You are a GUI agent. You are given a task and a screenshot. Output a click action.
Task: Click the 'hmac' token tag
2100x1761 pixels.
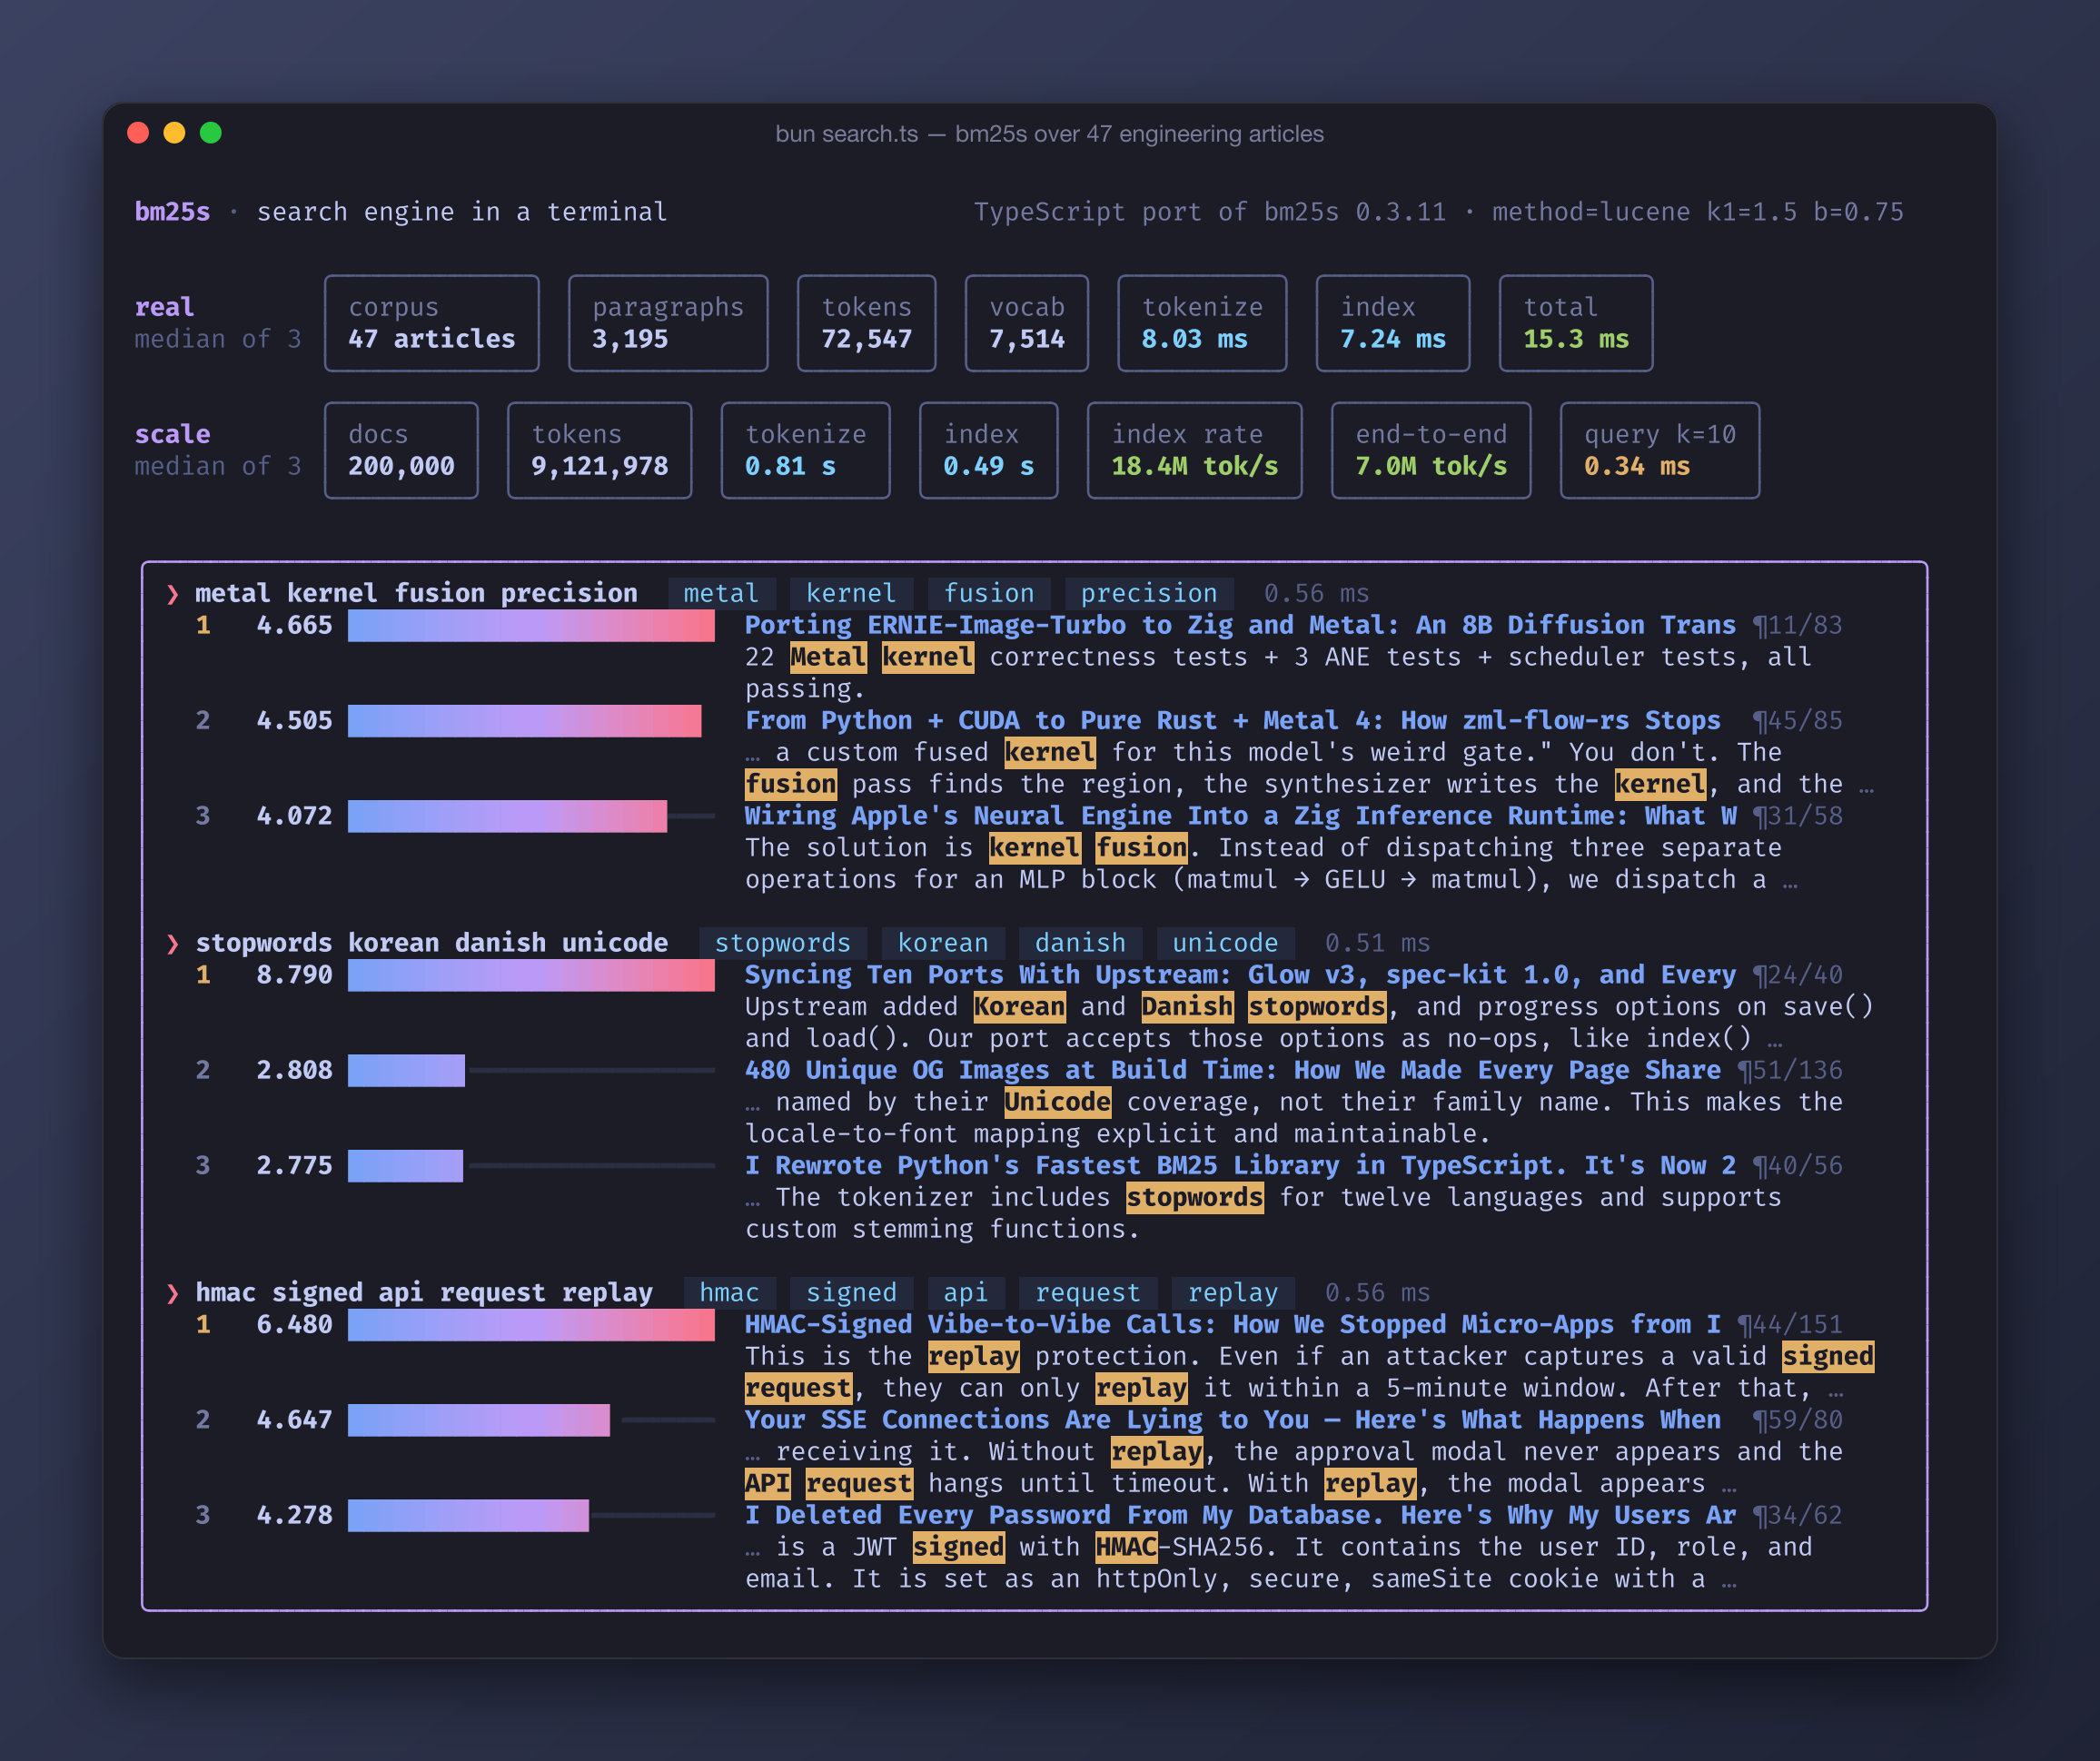pos(729,1292)
